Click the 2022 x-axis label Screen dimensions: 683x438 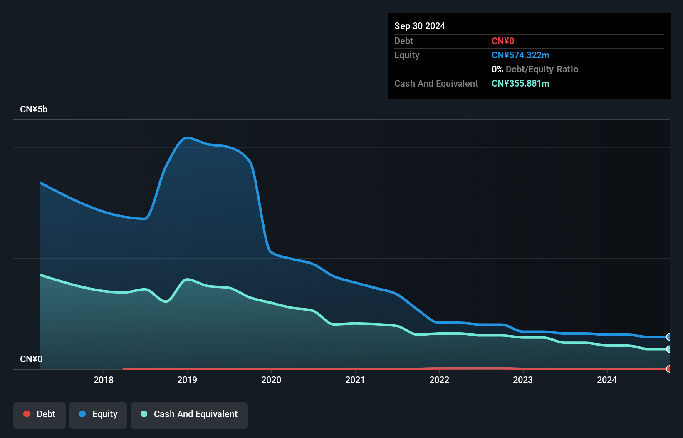(439, 380)
